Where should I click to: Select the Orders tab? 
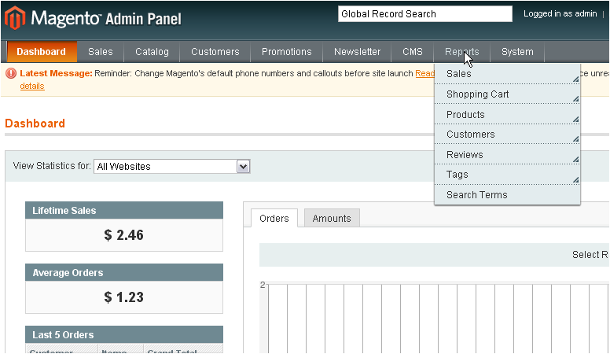tap(274, 219)
